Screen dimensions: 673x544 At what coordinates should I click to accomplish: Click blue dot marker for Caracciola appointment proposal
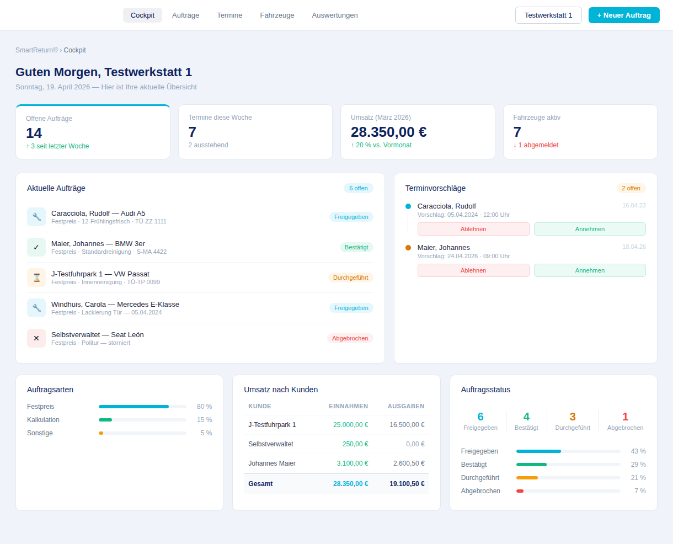pos(408,206)
